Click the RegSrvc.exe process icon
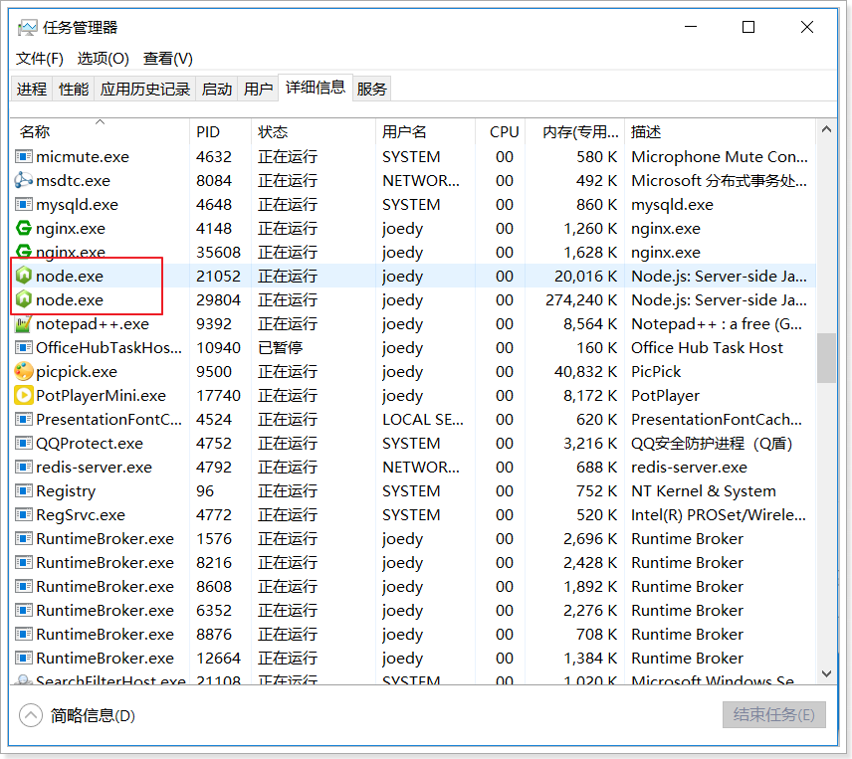Screen dimensions: 852x759 coord(23,515)
